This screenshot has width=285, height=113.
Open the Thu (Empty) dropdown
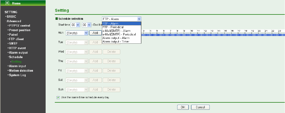tap(77, 61)
